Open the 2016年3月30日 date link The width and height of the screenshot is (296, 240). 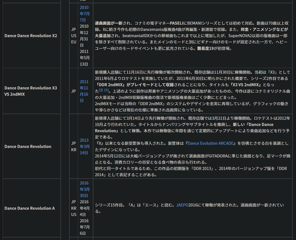pos(85,189)
